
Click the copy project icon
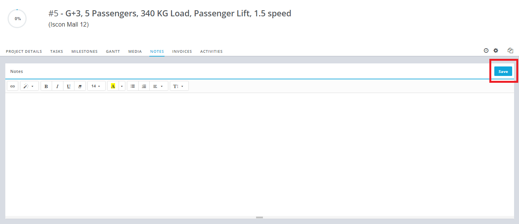pyautogui.click(x=510, y=50)
